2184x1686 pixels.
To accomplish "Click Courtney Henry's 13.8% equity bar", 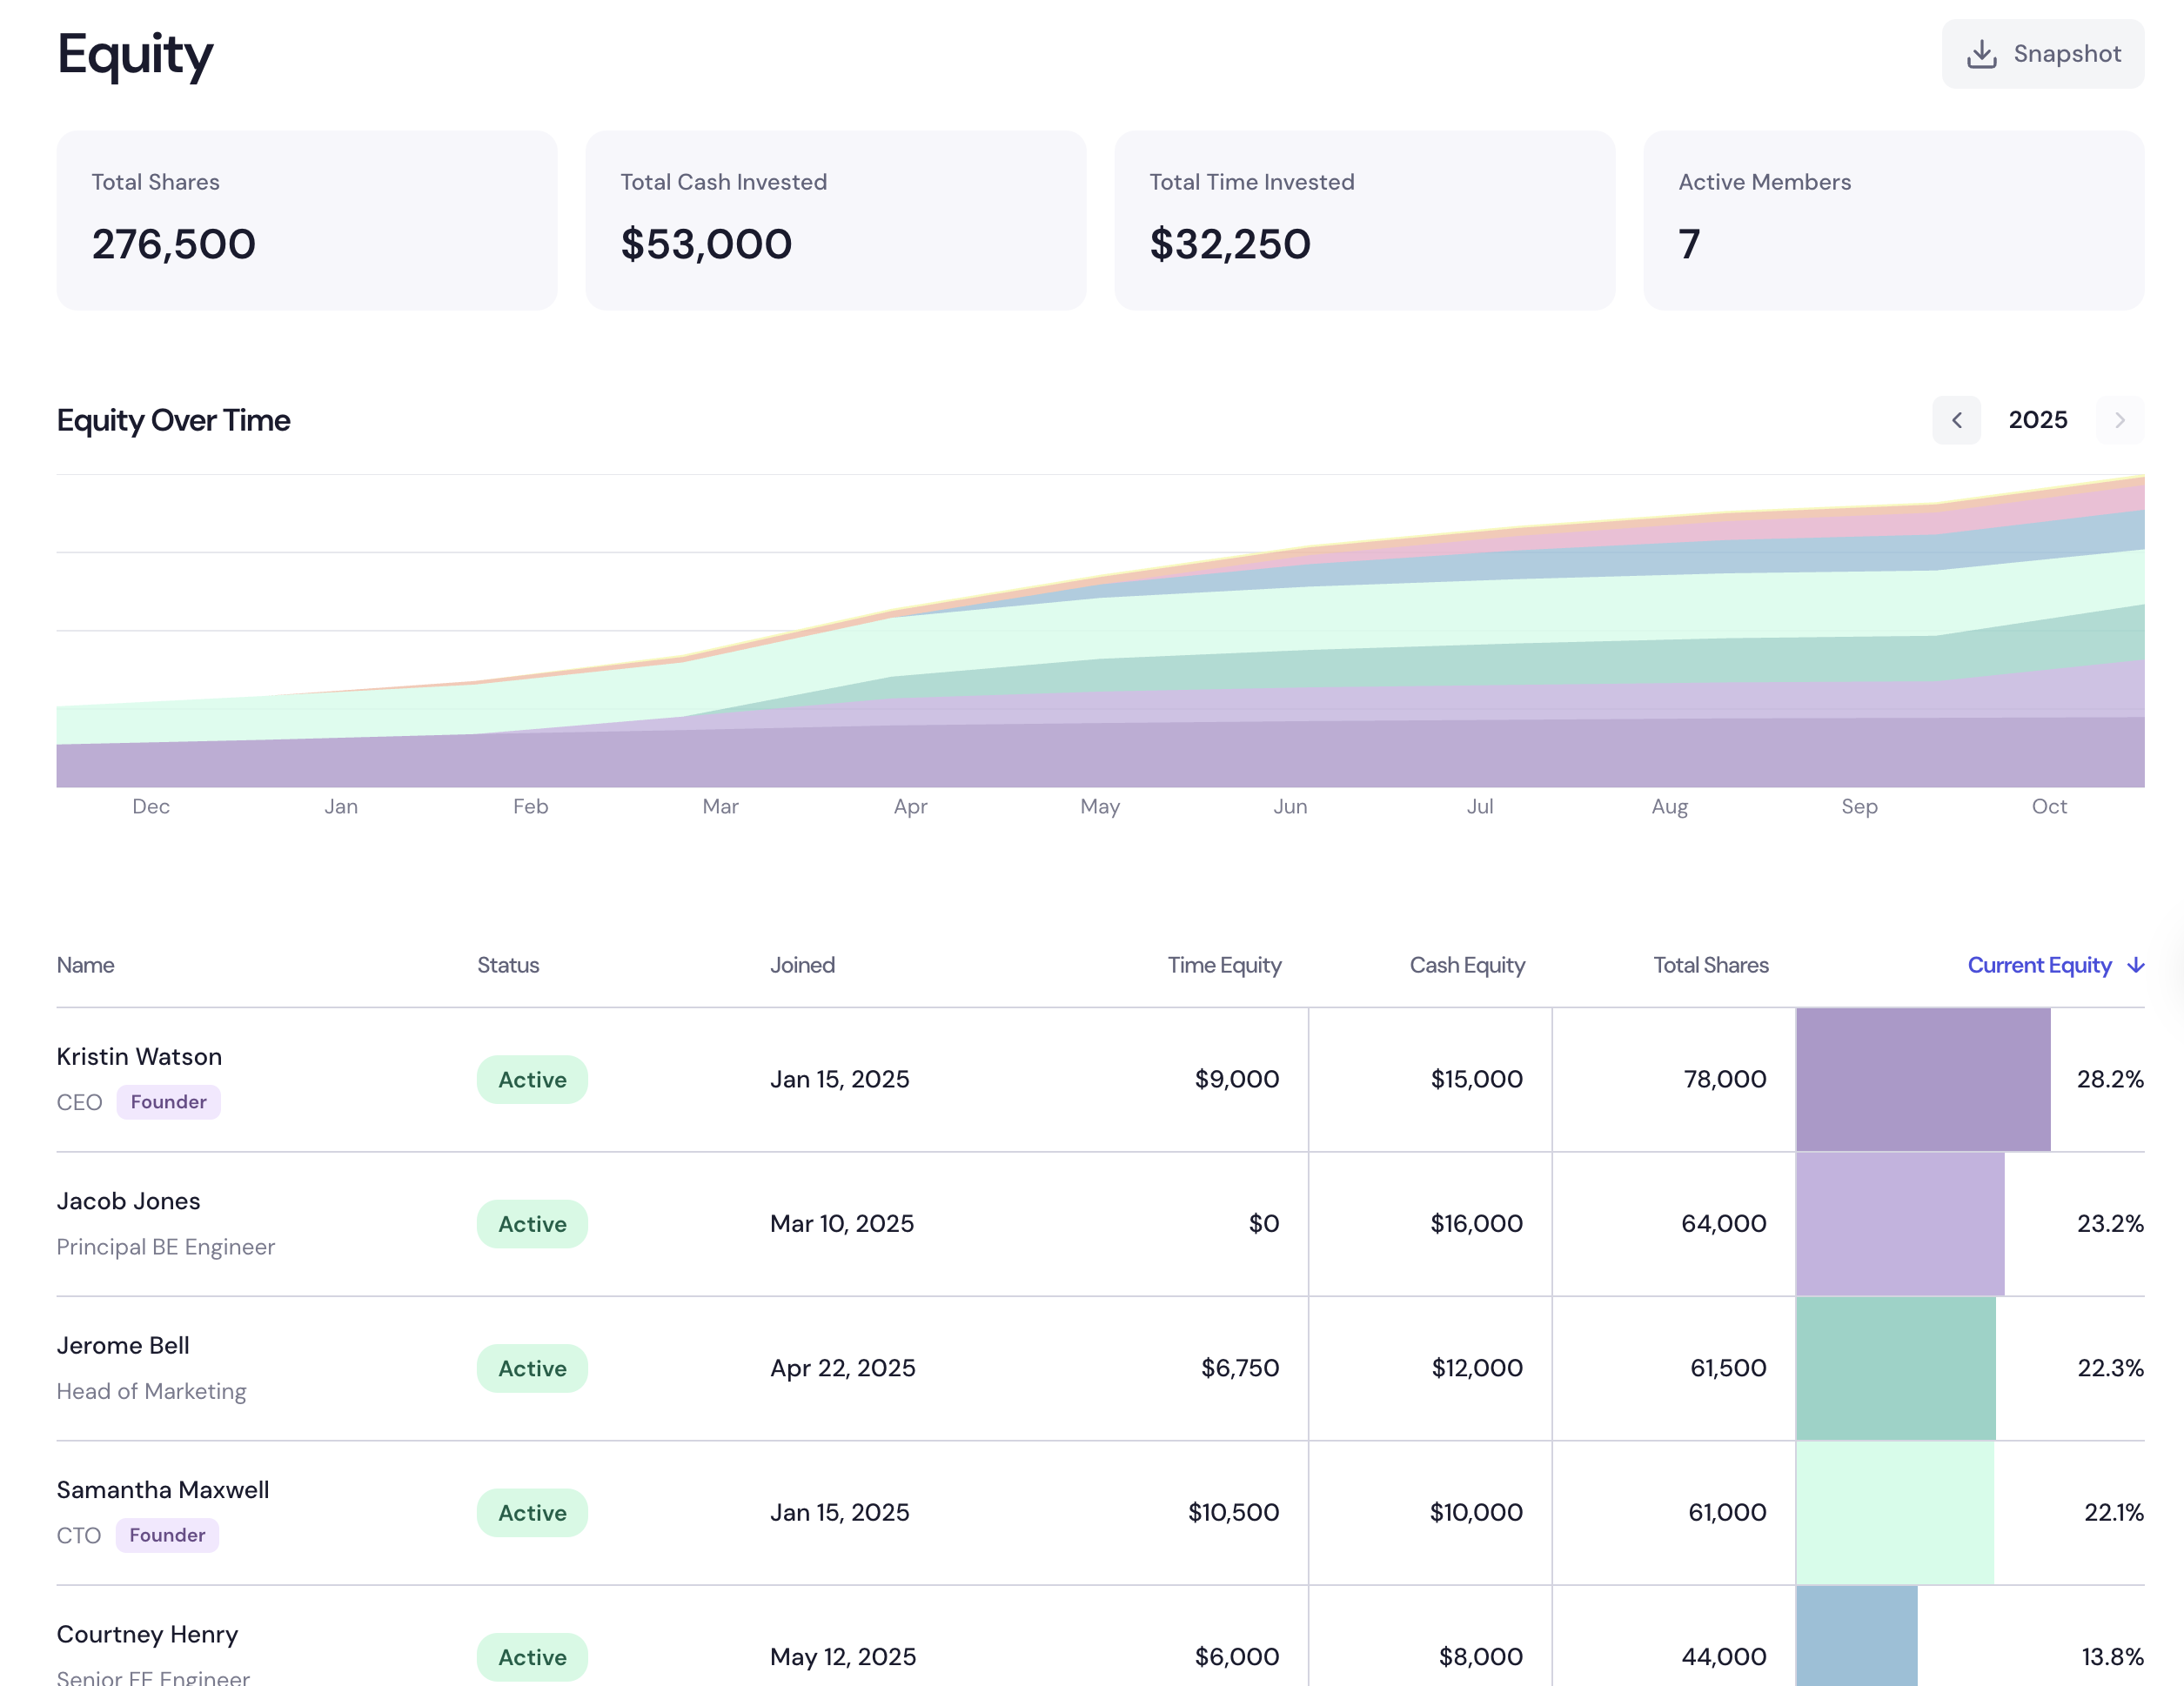I will point(1856,1636).
